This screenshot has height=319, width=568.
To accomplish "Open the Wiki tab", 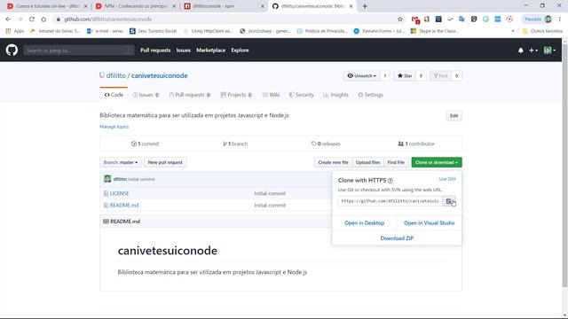I will pos(271,95).
